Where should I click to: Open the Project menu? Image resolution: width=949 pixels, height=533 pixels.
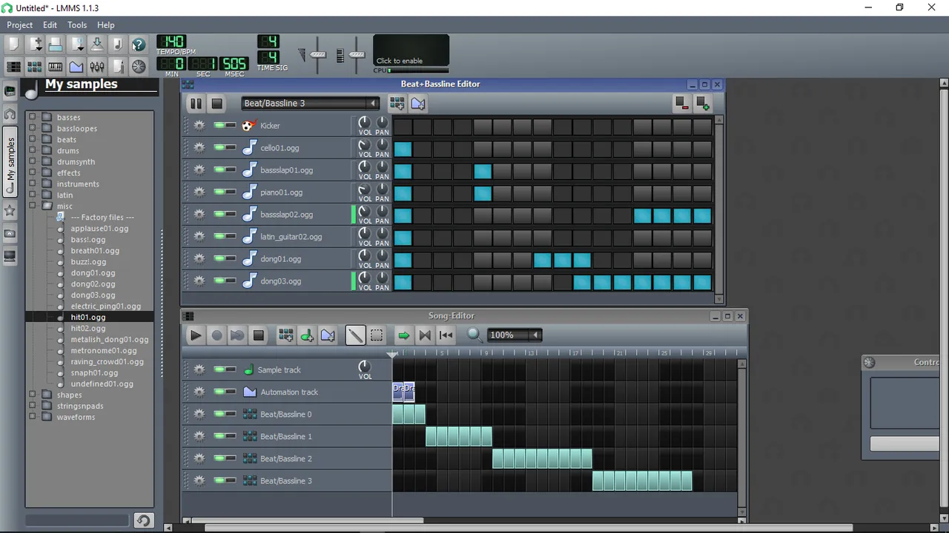pos(20,24)
